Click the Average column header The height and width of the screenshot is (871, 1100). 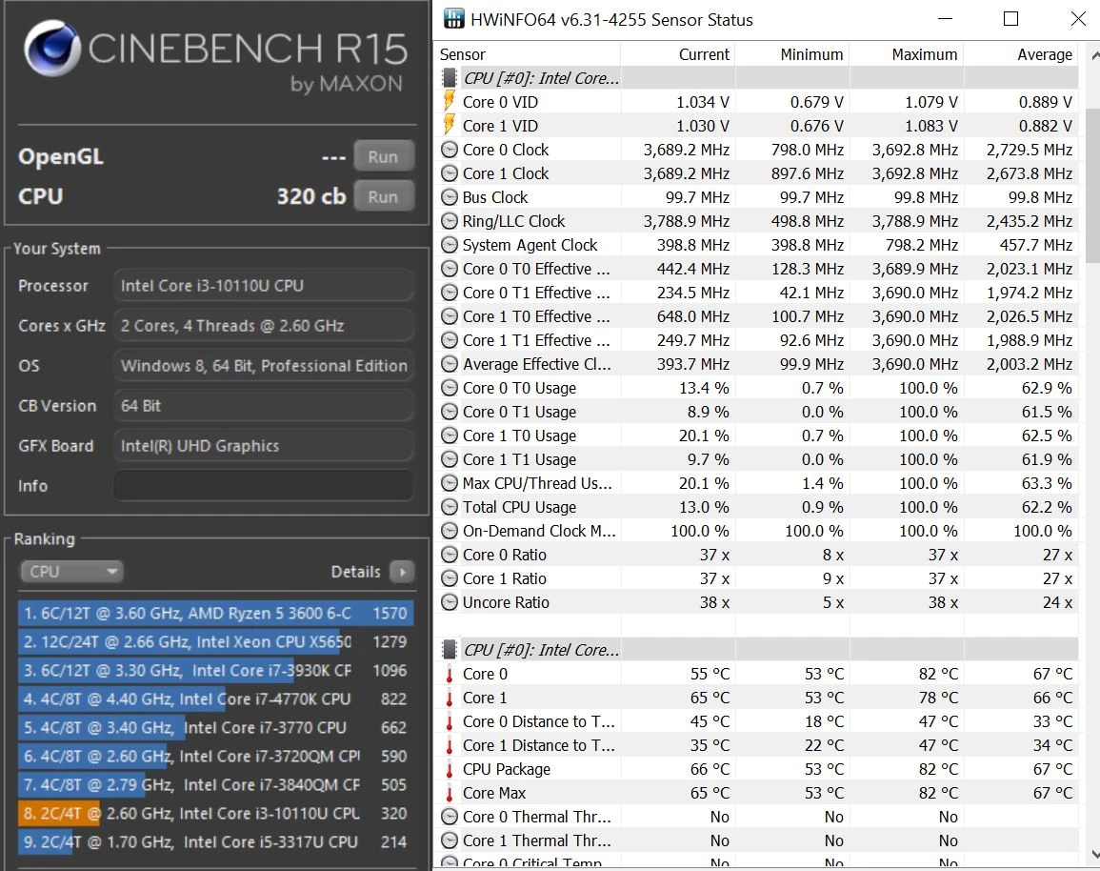click(x=1021, y=54)
